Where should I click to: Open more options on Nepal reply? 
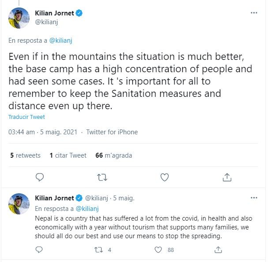click(x=254, y=198)
